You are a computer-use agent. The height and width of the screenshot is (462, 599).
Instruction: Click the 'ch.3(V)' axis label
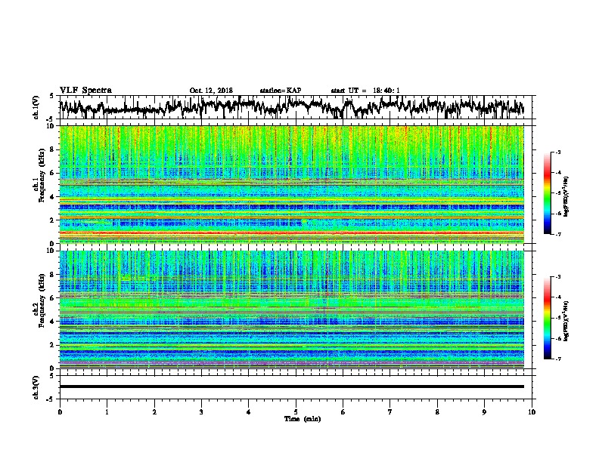point(36,387)
